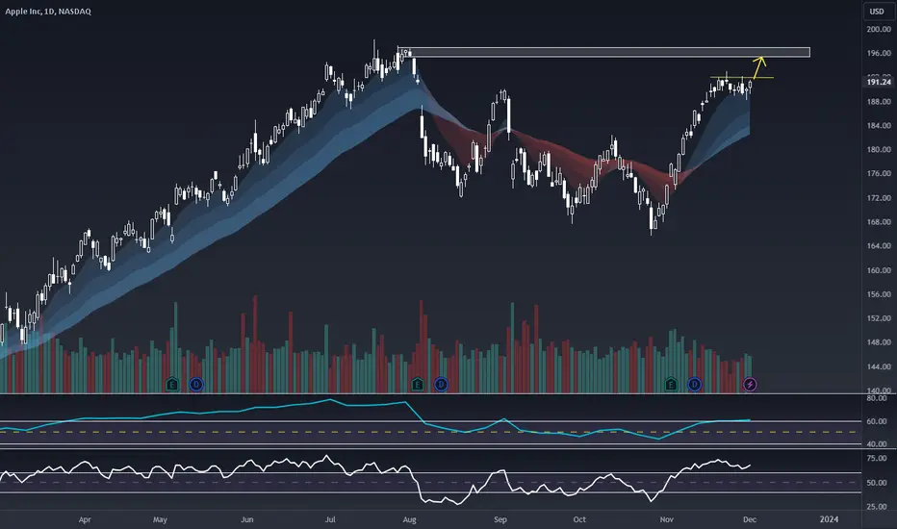The image size is (897, 529).
Task: Click the May label on time axis
Action: point(160,519)
